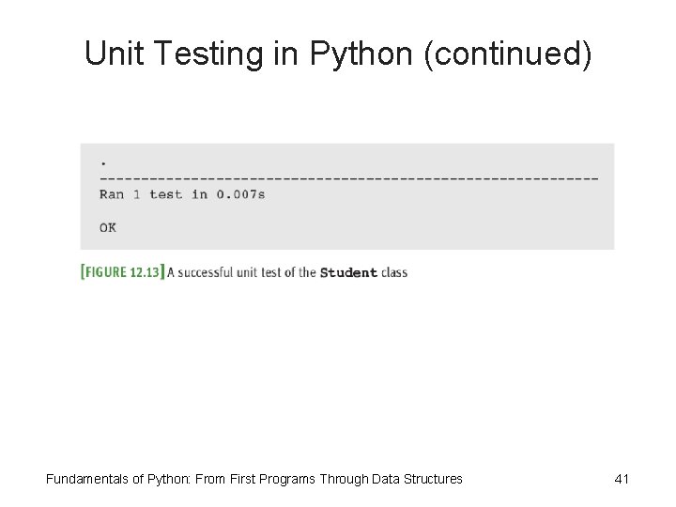The width and height of the screenshot is (676, 507).
Task: Click the word "Through" in the footer
Action: (345, 480)
